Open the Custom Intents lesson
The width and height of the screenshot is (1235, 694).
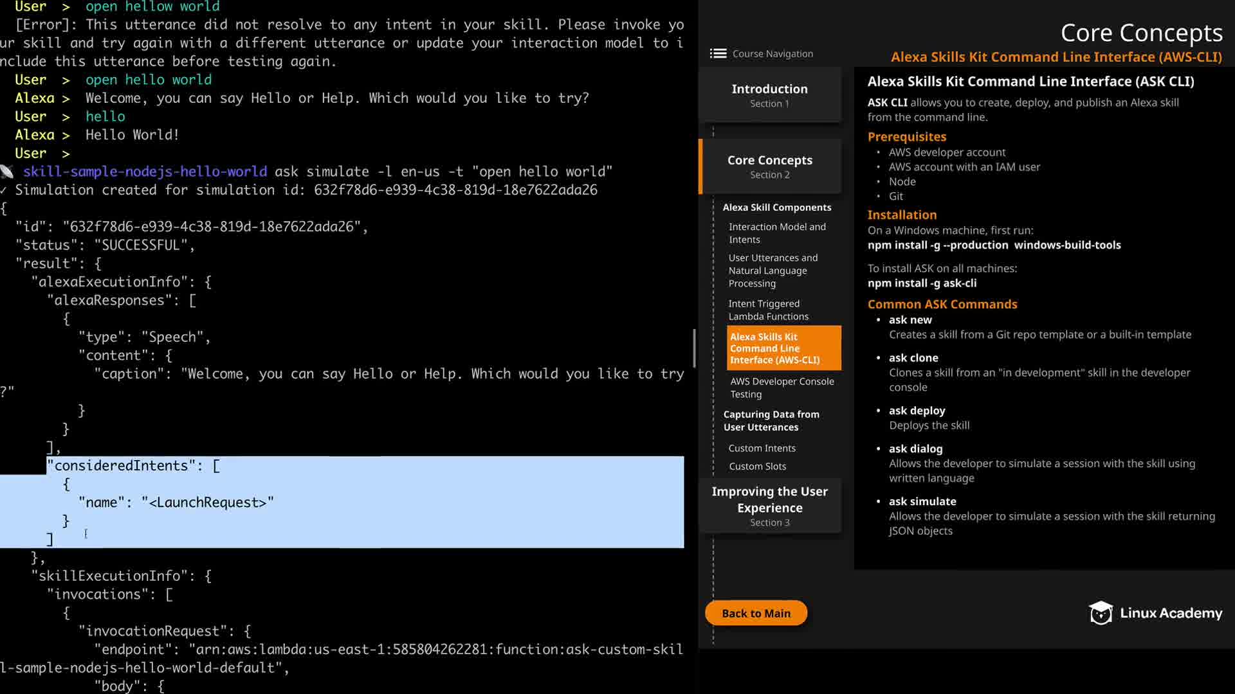pyautogui.click(x=762, y=448)
